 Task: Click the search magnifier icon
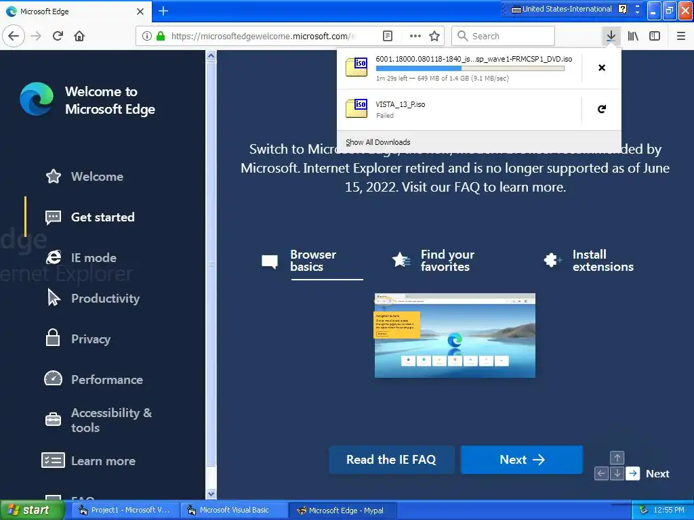pyautogui.click(x=462, y=36)
